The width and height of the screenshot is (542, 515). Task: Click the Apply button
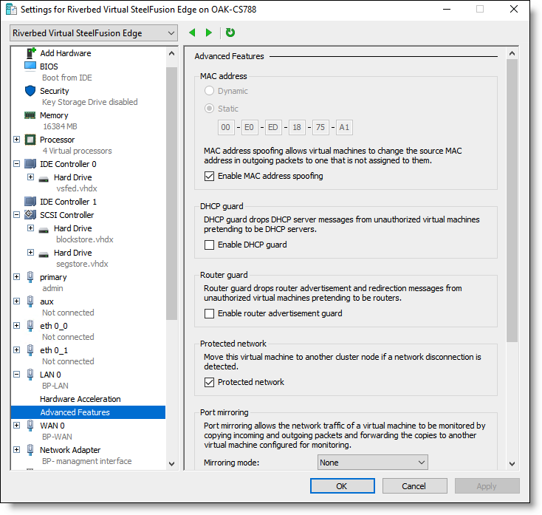click(487, 486)
